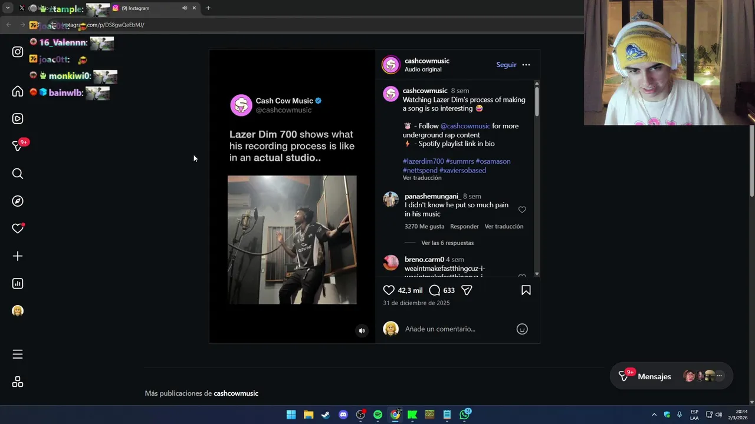This screenshot has width=755, height=424.
Task: Like panashemungani_ comment heart
Action: tap(522, 210)
